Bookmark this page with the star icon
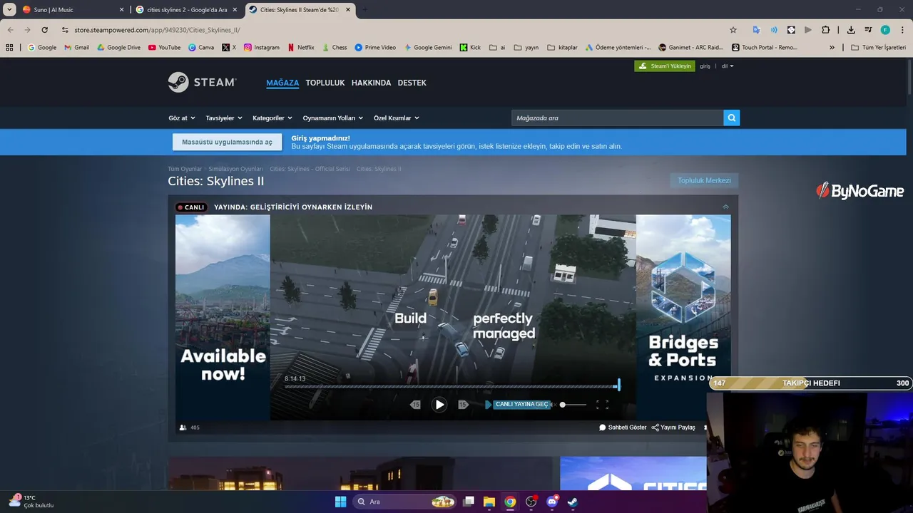This screenshot has width=913, height=513. (733, 30)
